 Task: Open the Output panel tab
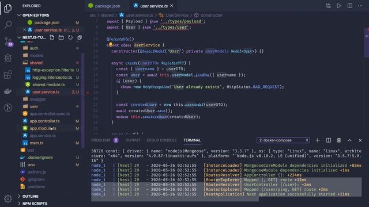pos(133,140)
